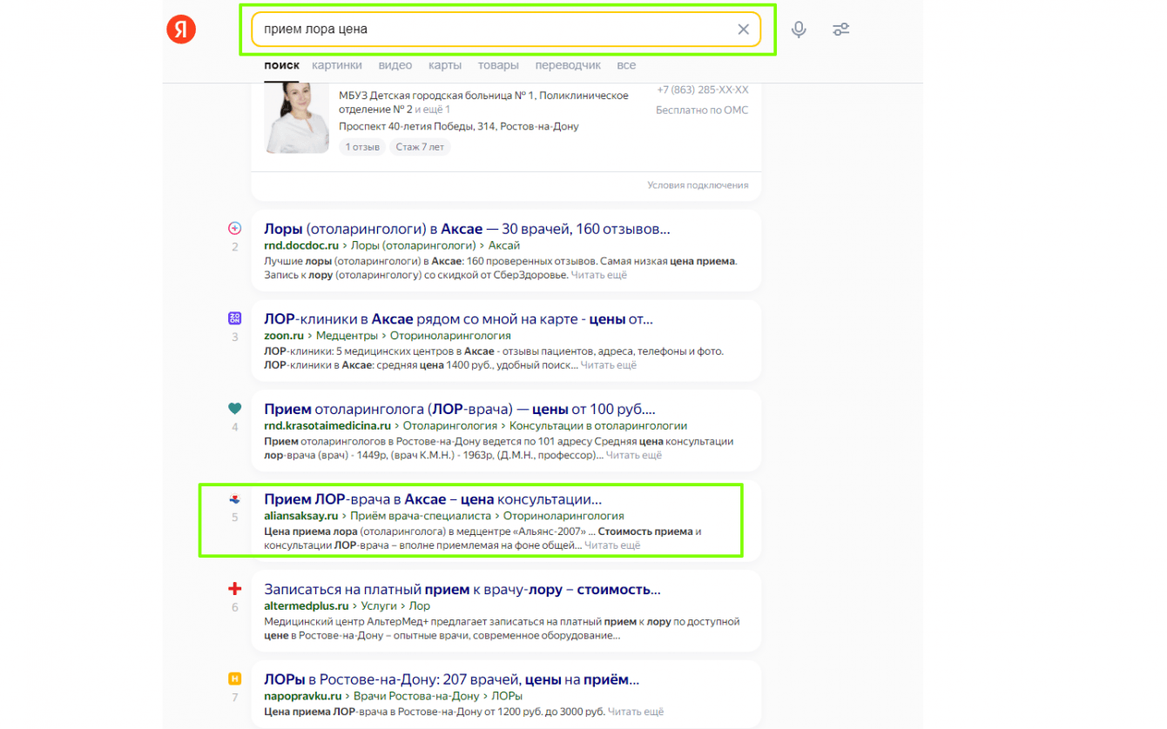Image resolution: width=1167 pixels, height=729 pixels.
Task: Click the '1 отзыв' badge
Action: [x=362, y=147]
